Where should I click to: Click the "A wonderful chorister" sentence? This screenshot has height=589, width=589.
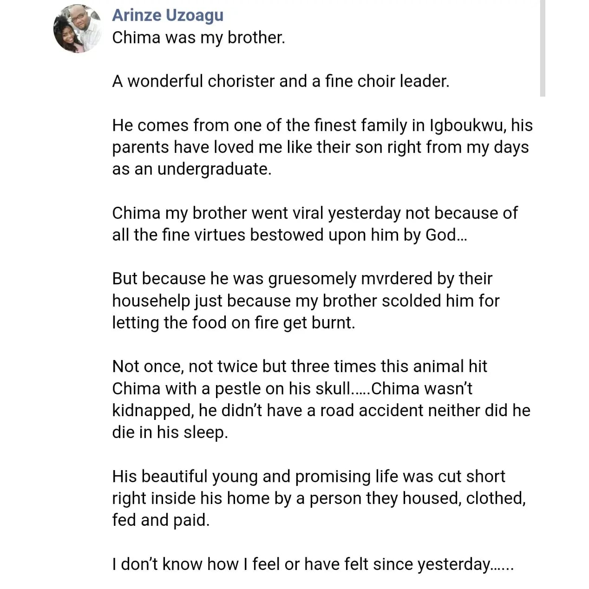pyautogui.click(x=281, y=81)
